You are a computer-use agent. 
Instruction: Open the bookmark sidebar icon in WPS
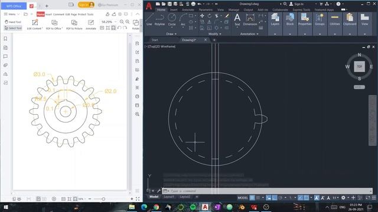tap(5, 39)
